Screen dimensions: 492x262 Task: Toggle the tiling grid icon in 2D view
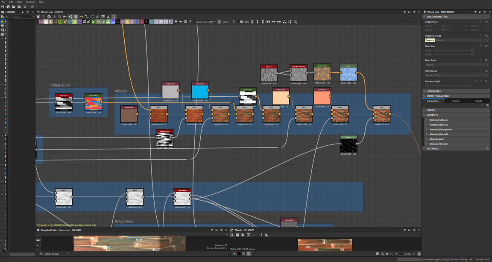click(x=377, y=254)
